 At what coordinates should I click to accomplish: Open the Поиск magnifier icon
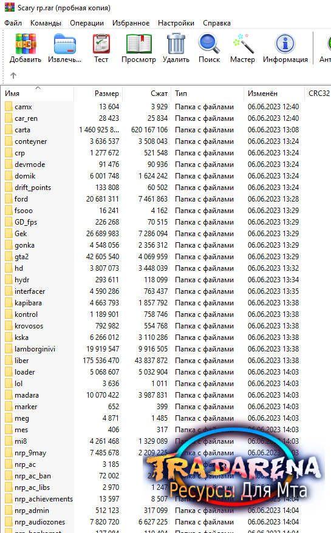click(209, 43)
